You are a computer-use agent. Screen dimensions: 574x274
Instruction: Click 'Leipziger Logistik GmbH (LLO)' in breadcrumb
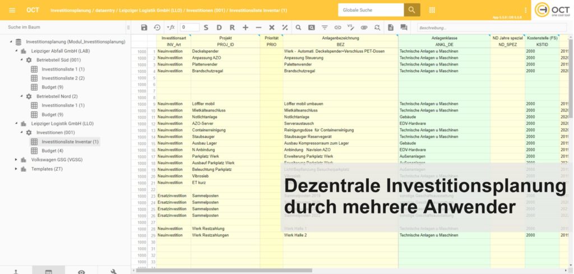click(x=150, y=11)
